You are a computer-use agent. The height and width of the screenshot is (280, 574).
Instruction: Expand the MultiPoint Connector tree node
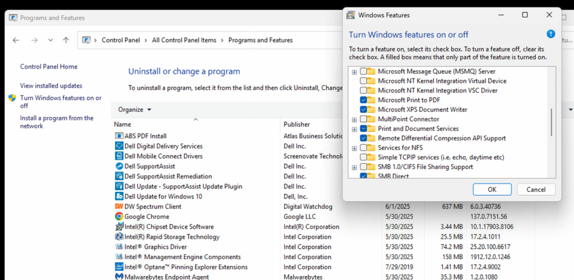[x=354, y=120]
